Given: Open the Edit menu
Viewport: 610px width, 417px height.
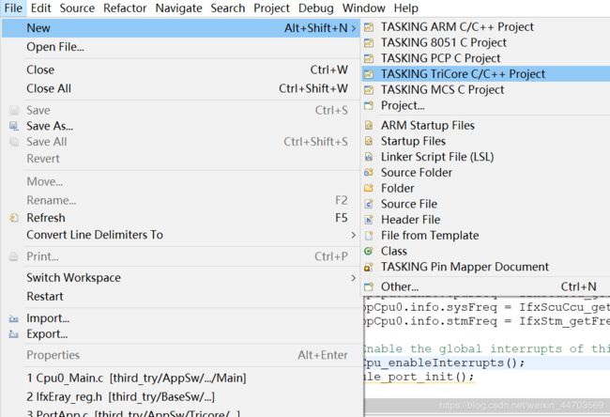Looking at the screenshot, I should (x=41, y=8).
